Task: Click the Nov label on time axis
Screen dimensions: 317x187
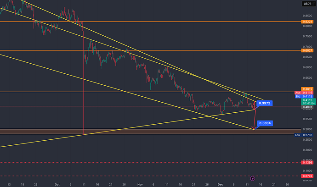Action: pos(139,184)
